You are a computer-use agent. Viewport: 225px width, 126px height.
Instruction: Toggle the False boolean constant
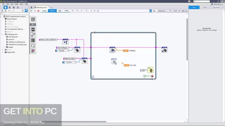coord(144,76)
